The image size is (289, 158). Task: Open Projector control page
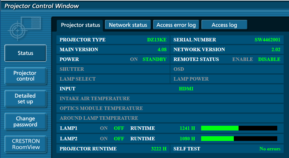pos(25,76)
